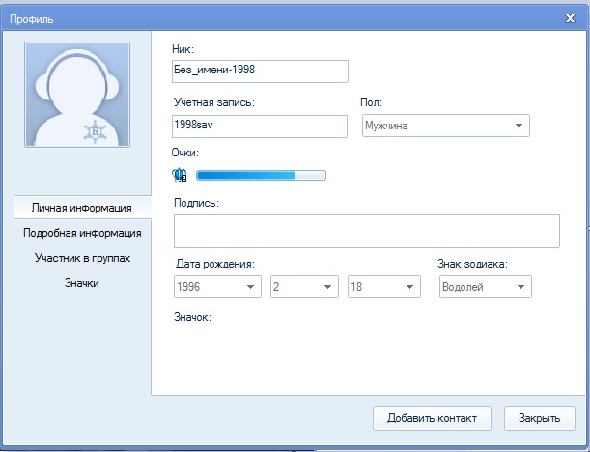The width and height of the screenshot is (590, 452).
Task: Open the birth month dropdown showing 2
Action: 303,287
